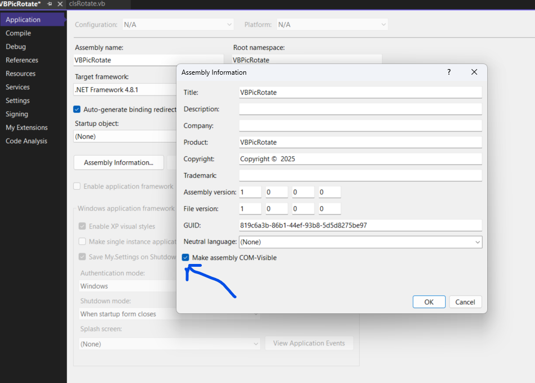Image resolution: width=535 pixels, height=383 pixels.
Task: Click View Application Events button
Action: (309, 343)
